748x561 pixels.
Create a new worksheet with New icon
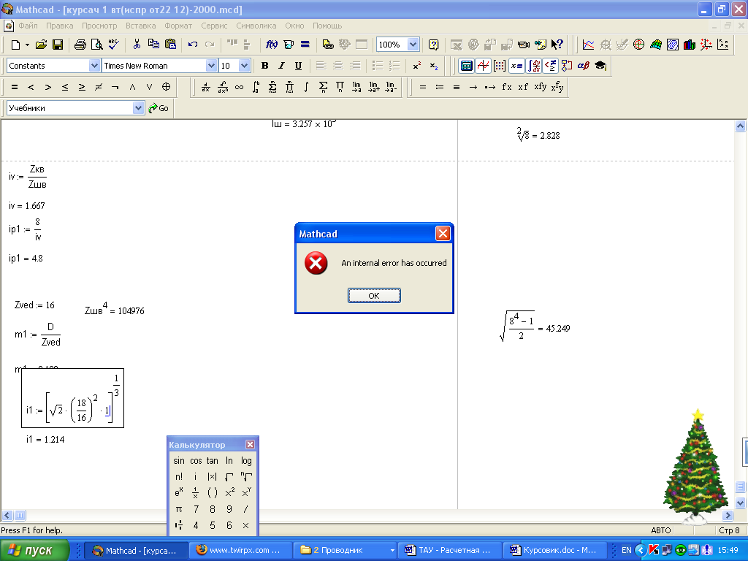(15, 45)
